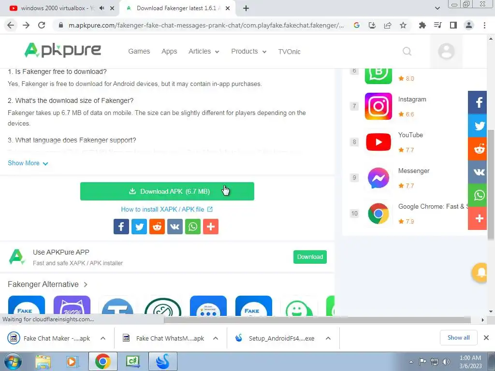Open options for Setup_AndroidFs4 exe download

point(328,338)
